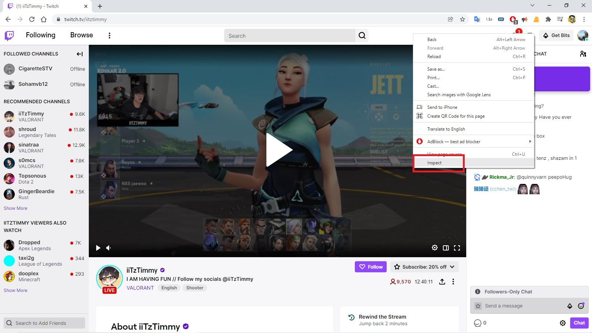Open Topsonous Dota 2 channel
This screenshot has height=333, width=592.
point(44,179)
